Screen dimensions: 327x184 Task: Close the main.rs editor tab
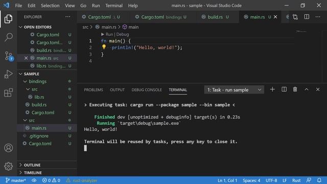(x=275, y=17)
